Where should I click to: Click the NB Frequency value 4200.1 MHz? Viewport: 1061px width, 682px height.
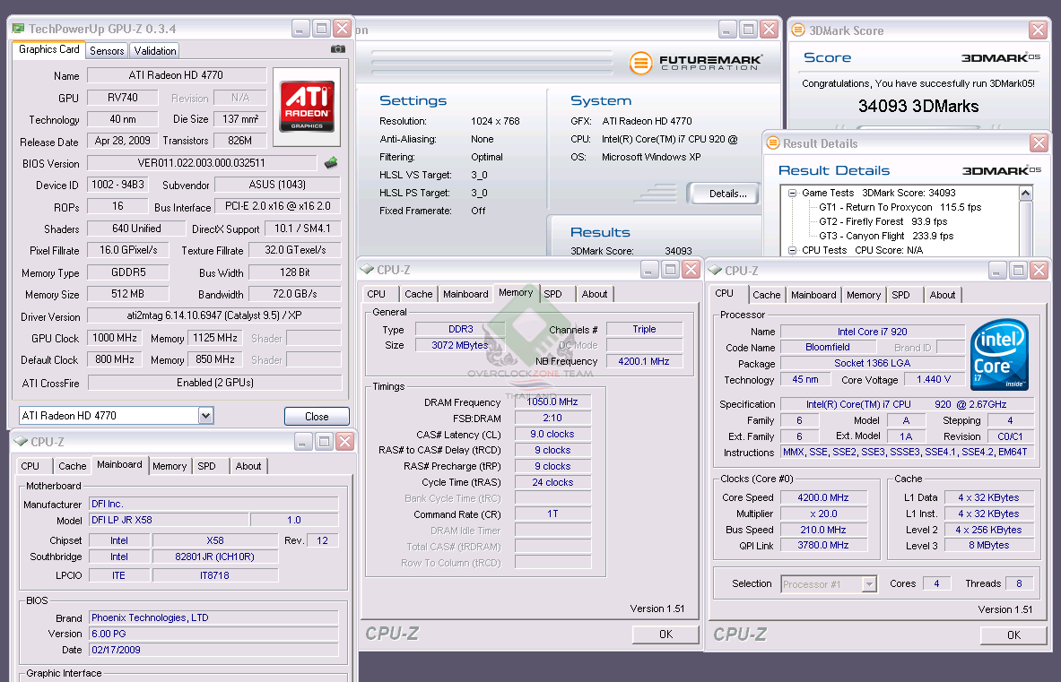tap(643, 362)
